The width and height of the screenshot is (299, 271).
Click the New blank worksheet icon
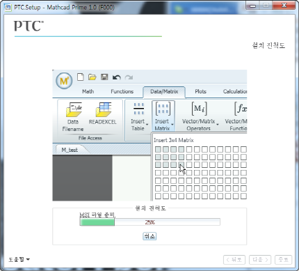point(81,77)
